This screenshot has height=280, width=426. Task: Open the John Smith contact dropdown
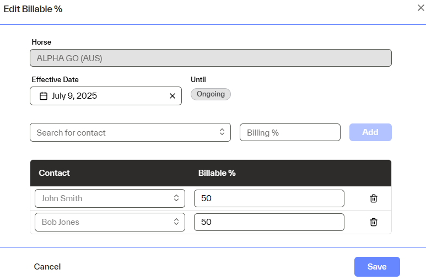176,198
